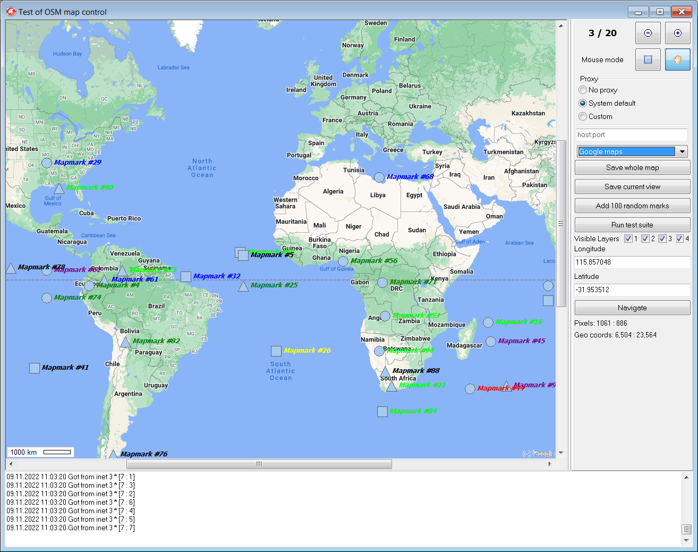This screenshot has width=698, height=552.
Task: Click the Mapmark #32 square marker
Action: click(x=186, y=277)
